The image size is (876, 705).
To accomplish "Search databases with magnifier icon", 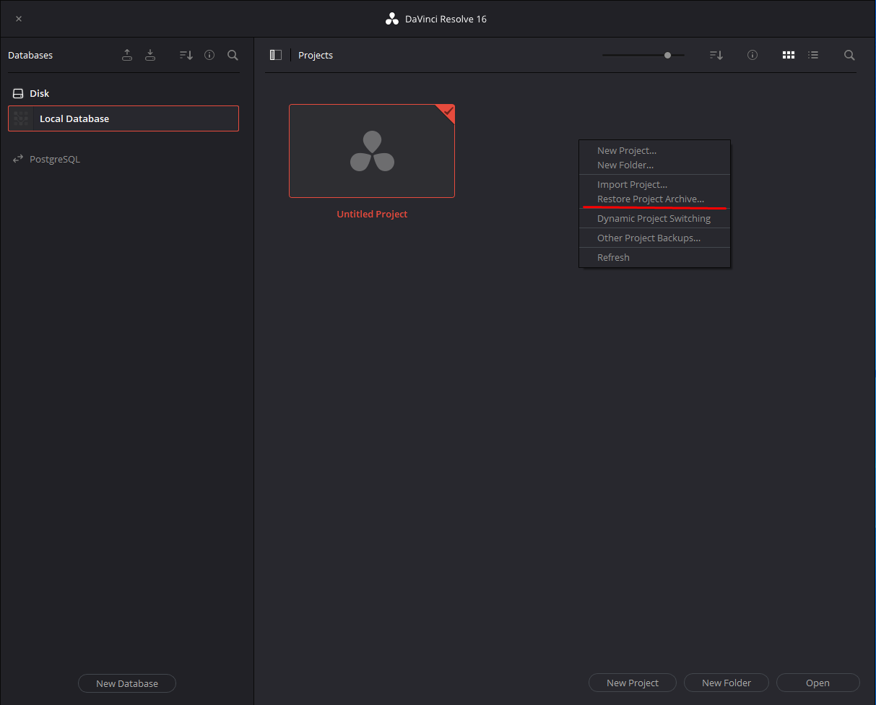I will tap(233, 55).
